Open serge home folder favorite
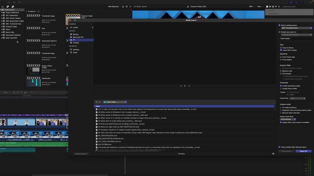Screen dimensions: 314x176 [75, 52]
